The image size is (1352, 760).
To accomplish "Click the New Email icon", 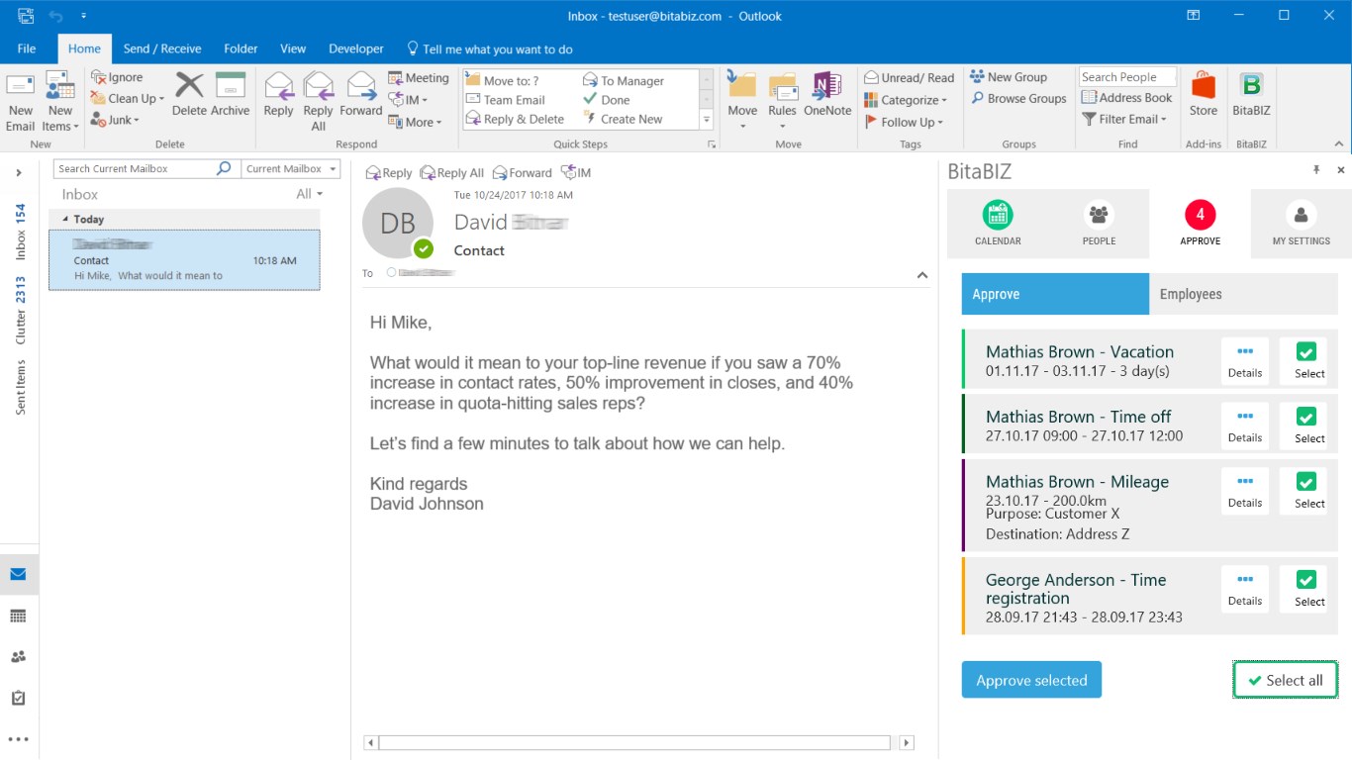I will [20, 101].
